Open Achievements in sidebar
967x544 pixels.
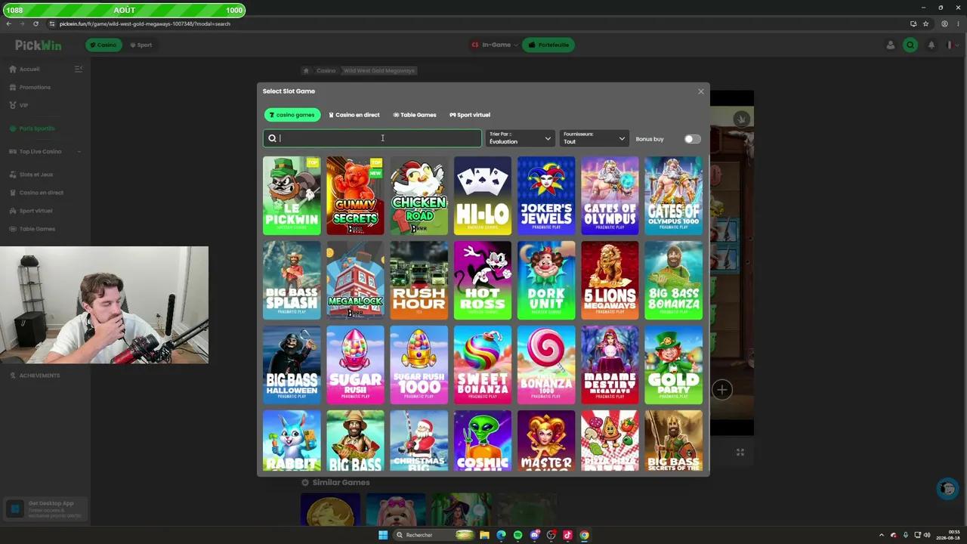tap(35, 376)
